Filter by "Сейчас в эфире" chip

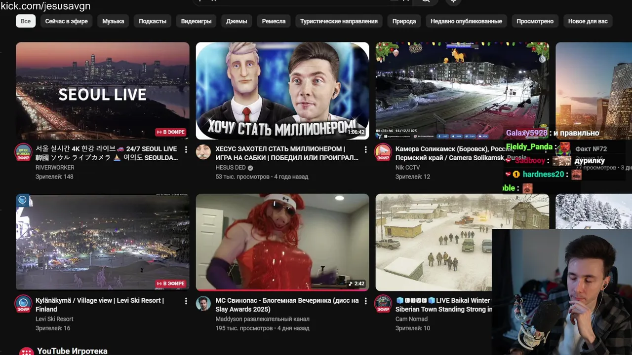67,21
